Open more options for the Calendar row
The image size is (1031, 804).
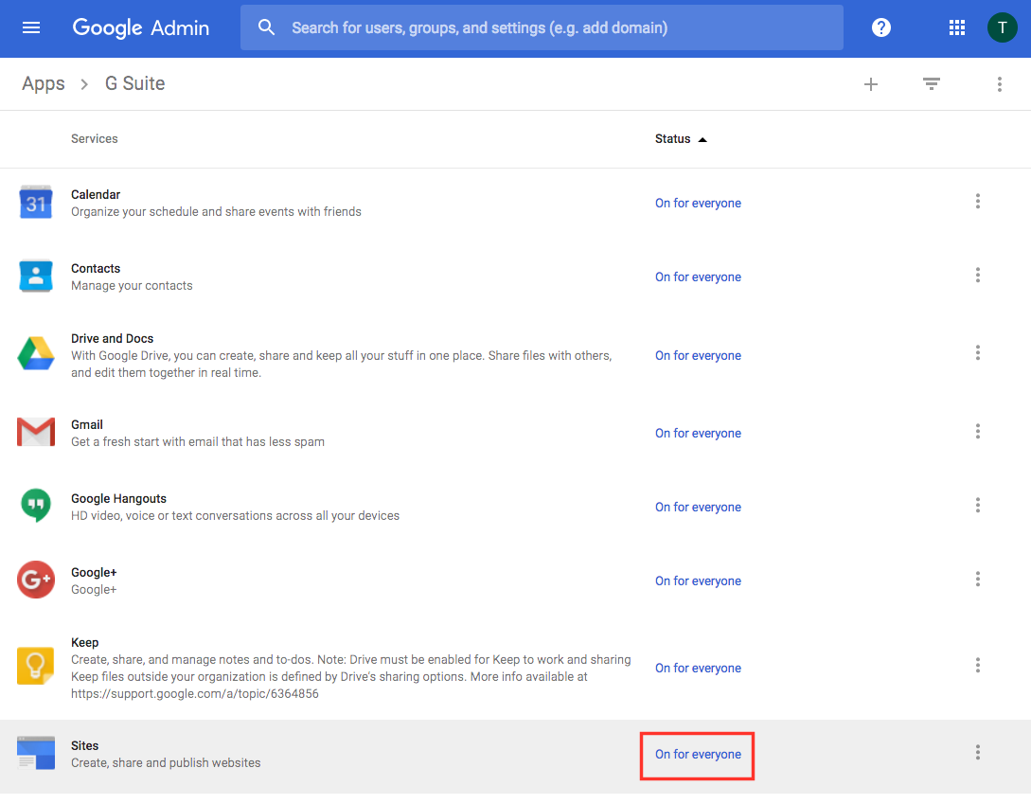(x=978, y=202)
